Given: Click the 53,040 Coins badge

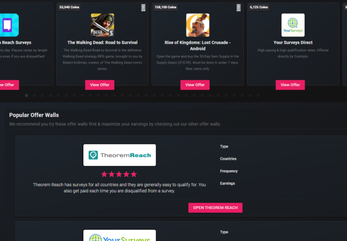Looking at the screenshot, I should tap(69, 7).
